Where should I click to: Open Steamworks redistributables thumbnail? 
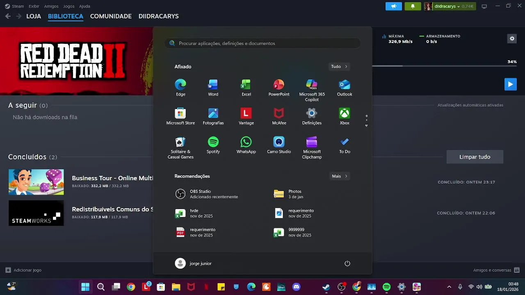36,213
